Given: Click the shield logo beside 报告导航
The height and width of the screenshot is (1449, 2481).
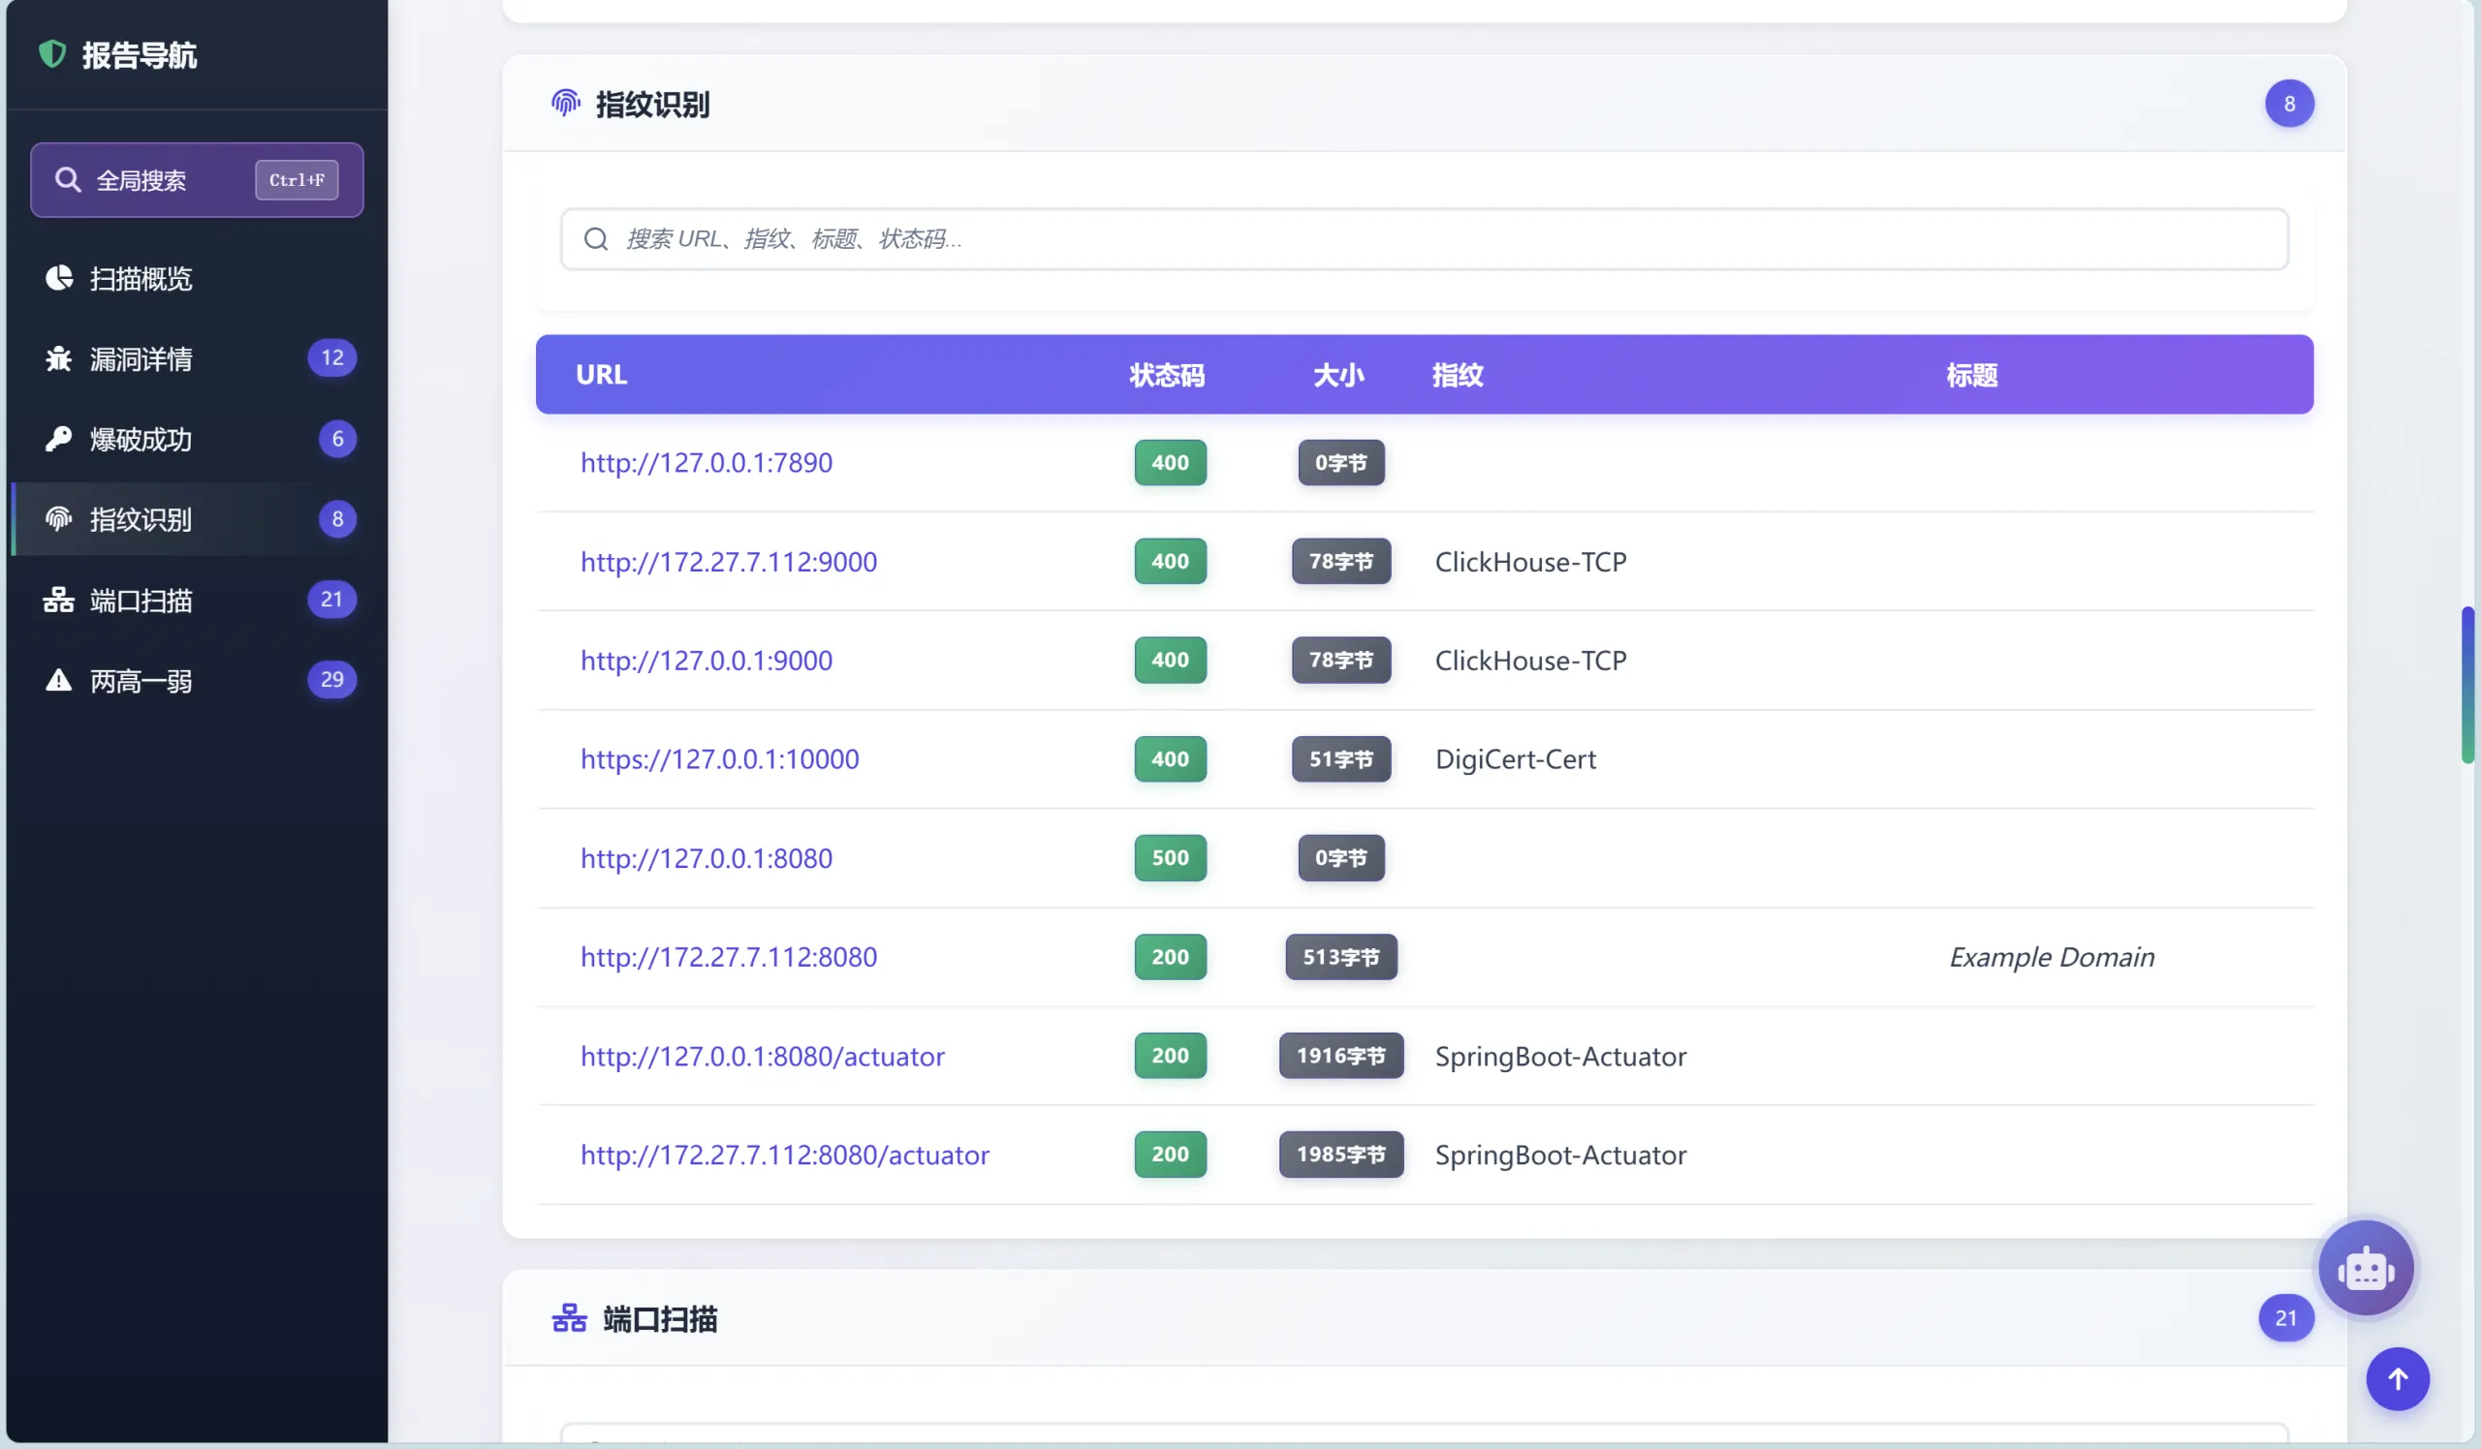Looking at the screenshot, I should coord(52,54).
